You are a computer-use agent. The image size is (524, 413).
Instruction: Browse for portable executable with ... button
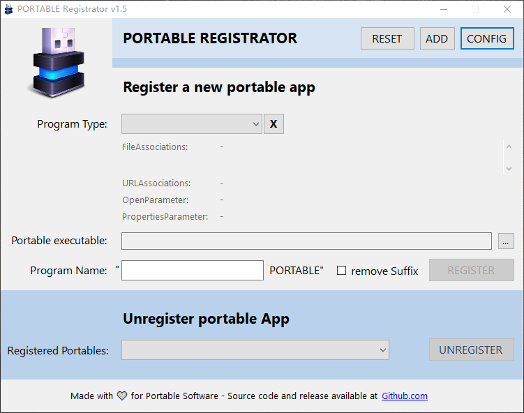tap(506, 241)
